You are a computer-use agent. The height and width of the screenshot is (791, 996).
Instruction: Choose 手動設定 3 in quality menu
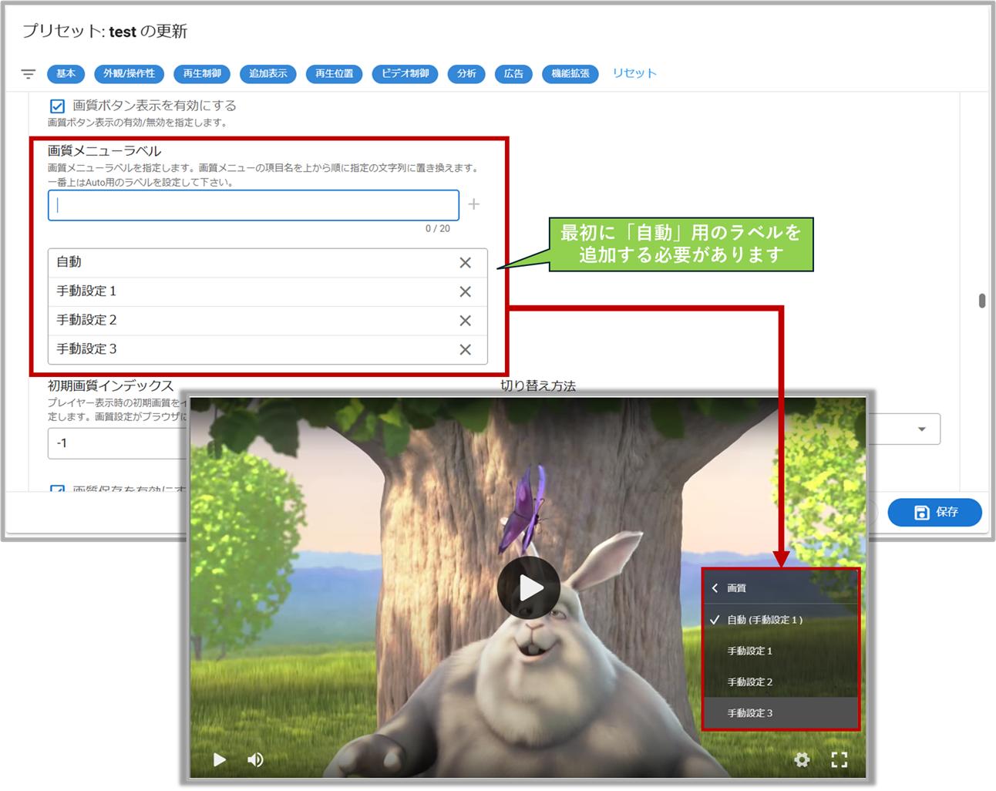click(x=781, y=713)
